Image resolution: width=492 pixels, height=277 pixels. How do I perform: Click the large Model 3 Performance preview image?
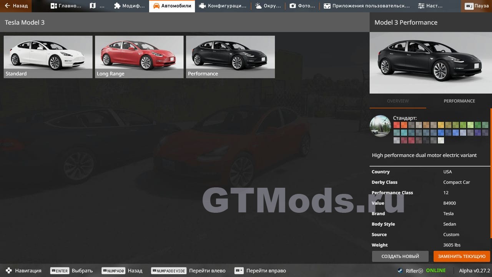tap(430, 63)
